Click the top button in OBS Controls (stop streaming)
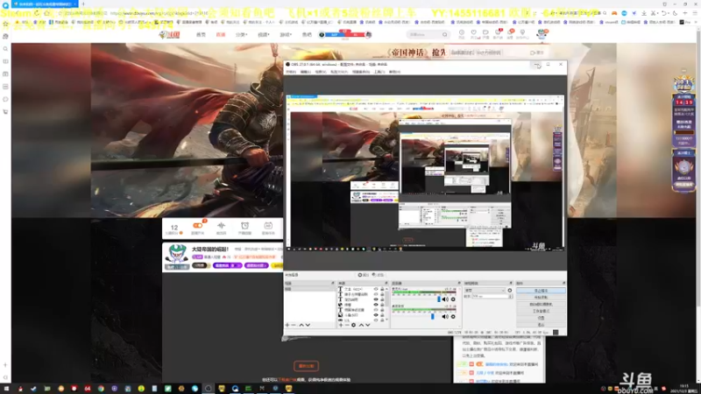The height and width of the screenshot is (394, 701). tap(541, 291)
